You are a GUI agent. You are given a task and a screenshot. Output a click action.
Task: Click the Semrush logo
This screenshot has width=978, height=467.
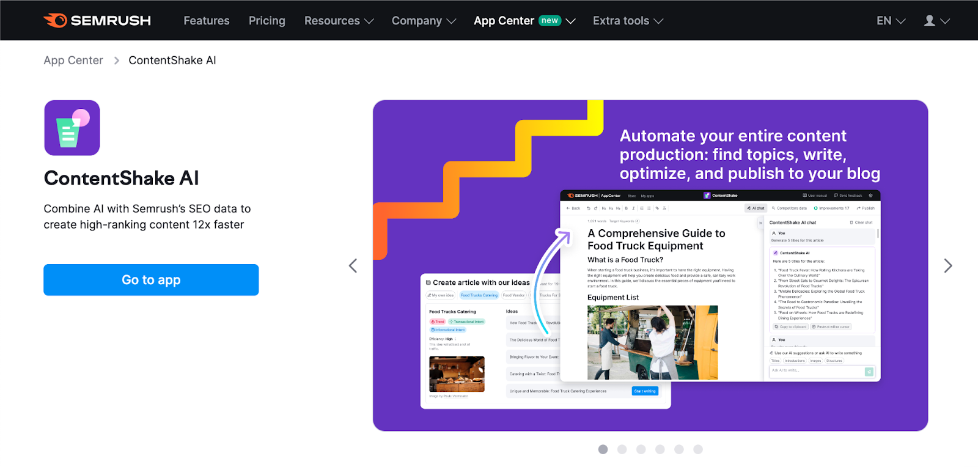(97, 21)
